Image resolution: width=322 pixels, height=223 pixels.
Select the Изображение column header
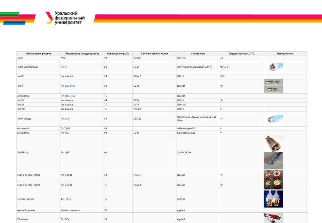[285, 54]
